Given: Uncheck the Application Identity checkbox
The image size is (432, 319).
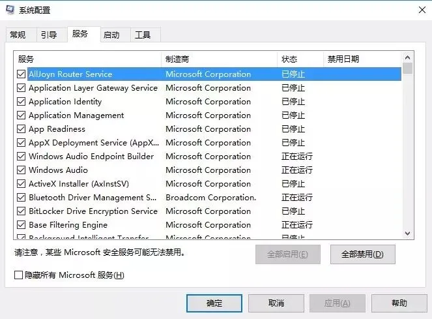Looking at the screenshot, I should (22, 102).
